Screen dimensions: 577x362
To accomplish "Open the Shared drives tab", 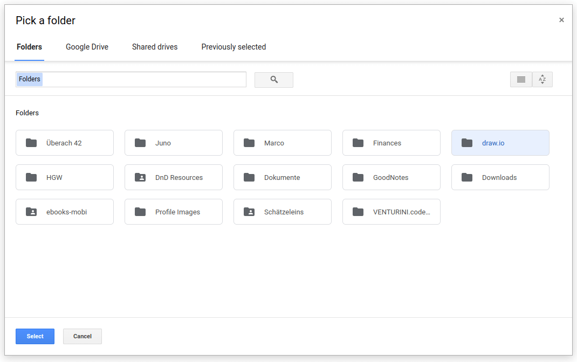I will [x=155, y=47].
